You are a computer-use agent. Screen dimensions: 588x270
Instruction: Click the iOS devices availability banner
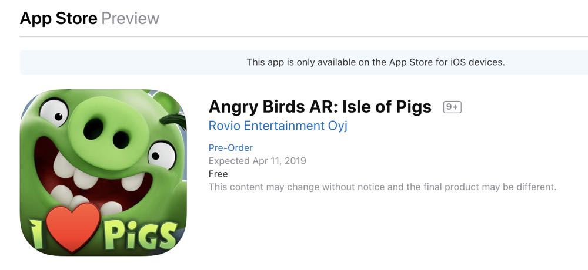[x=375, y=62]
